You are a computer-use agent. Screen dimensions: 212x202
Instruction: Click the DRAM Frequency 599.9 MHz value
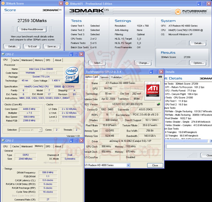click(x=48, y=172)
